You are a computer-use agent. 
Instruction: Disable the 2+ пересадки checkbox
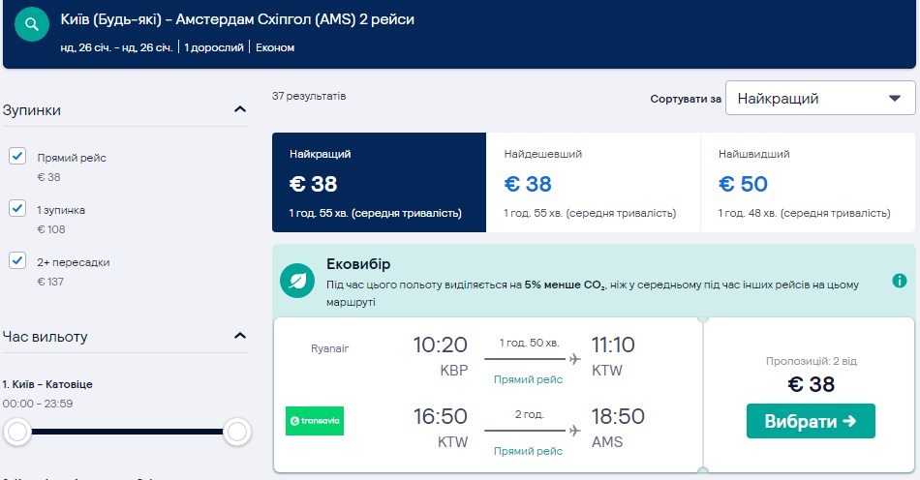pyautogui.click(x=17, y=260)
